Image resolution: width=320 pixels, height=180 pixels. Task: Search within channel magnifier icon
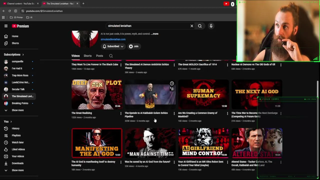tap(111, 56)
